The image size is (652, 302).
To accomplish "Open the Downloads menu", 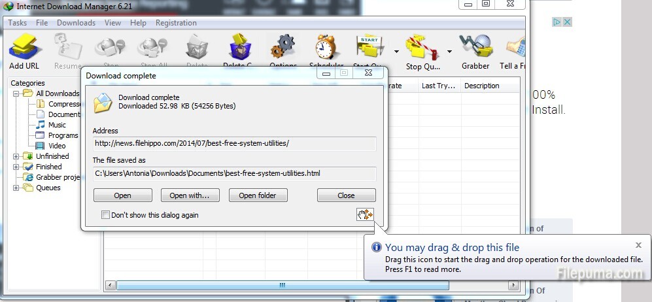I will pyautogui.click(x=76, y=23).
